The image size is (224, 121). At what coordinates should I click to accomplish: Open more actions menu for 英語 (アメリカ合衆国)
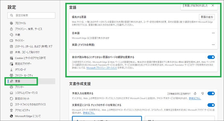pos(213,45)
